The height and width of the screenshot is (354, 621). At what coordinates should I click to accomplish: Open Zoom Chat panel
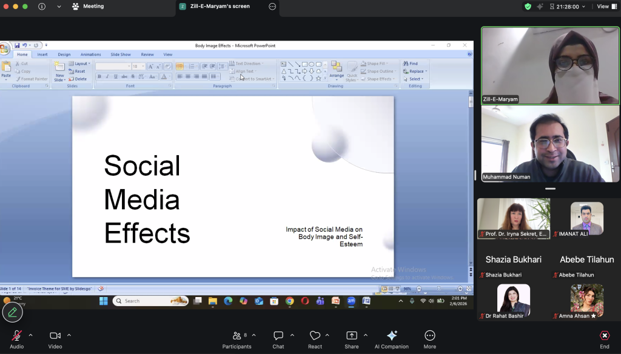click(278, 339)
